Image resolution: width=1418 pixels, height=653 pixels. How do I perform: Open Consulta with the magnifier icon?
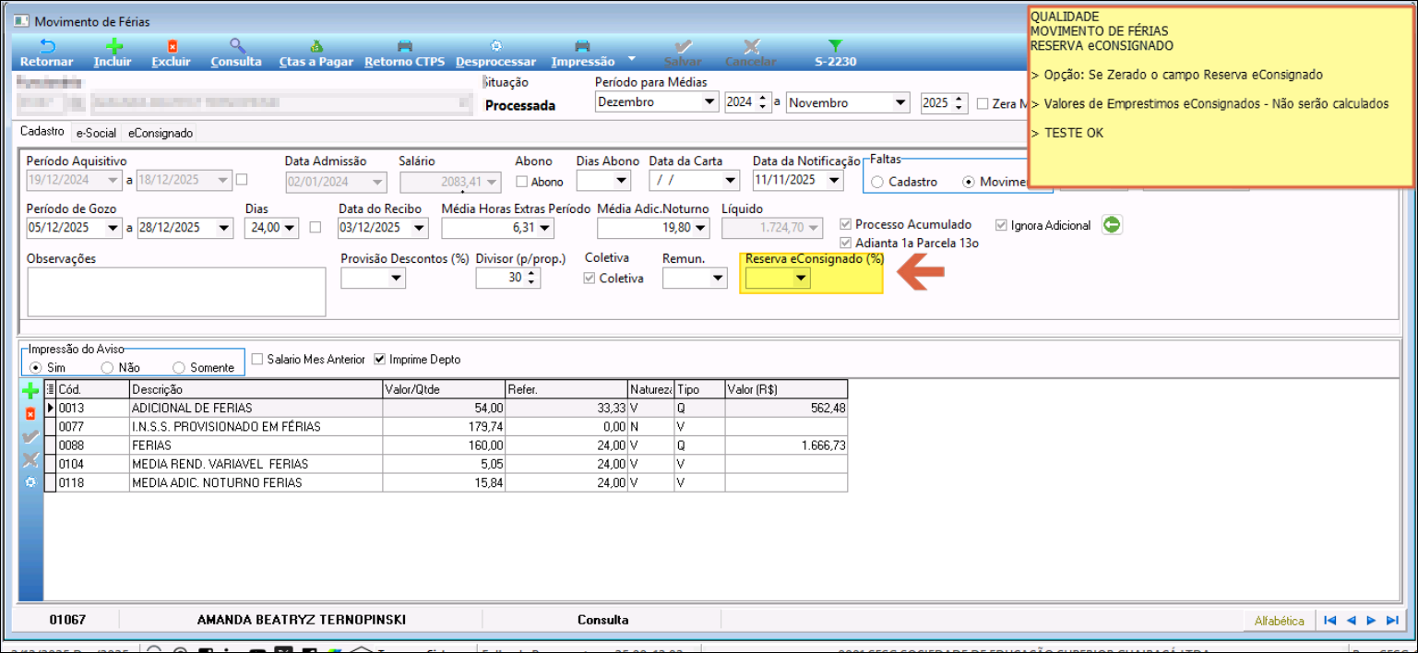click(x=236, y=46)
